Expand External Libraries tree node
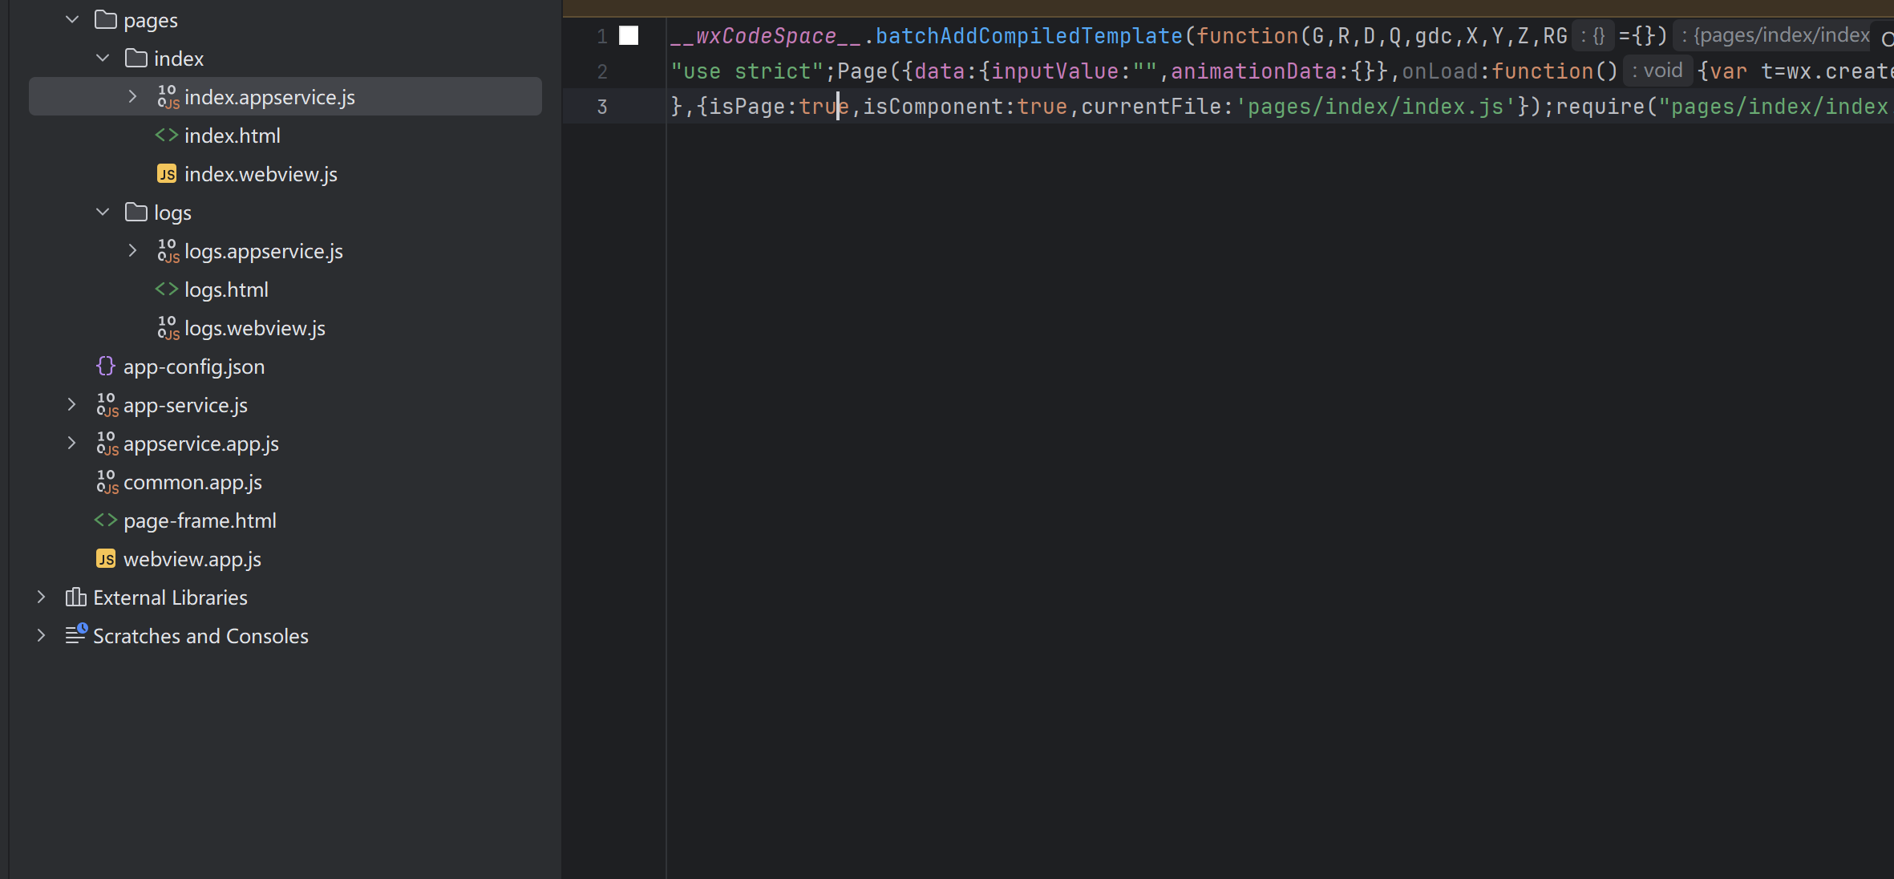Screen dimensions: 1894x879 42,597
